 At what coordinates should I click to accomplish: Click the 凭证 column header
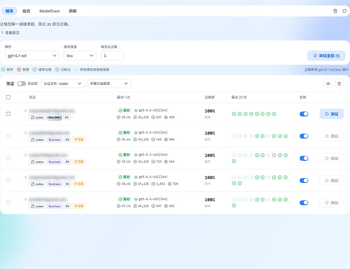click(x=32, y=97)
